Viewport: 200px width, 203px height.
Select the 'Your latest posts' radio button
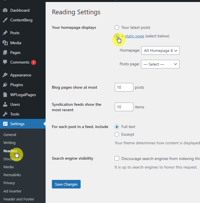(117, 27)
